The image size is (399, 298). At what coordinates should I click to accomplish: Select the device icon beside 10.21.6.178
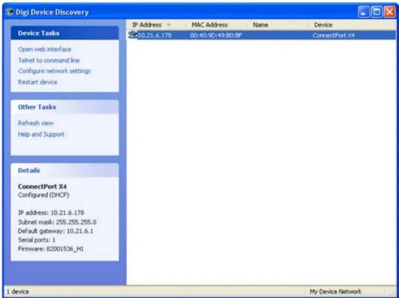tap(132, 35)
